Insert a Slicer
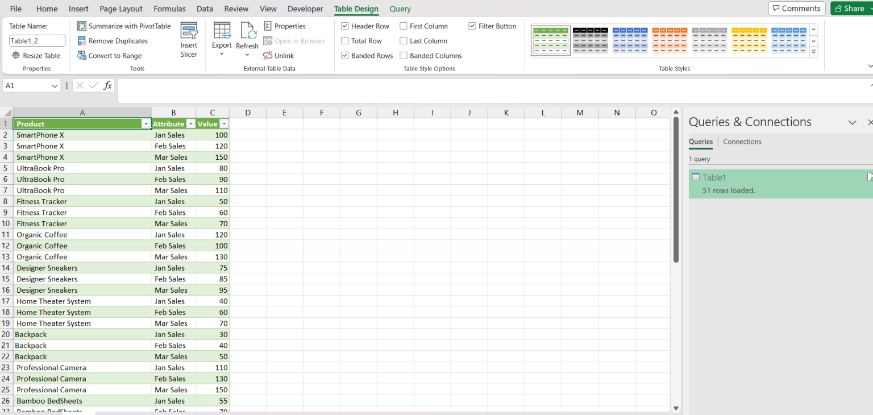This screenshot has width=873, height=415. (189, 39)
